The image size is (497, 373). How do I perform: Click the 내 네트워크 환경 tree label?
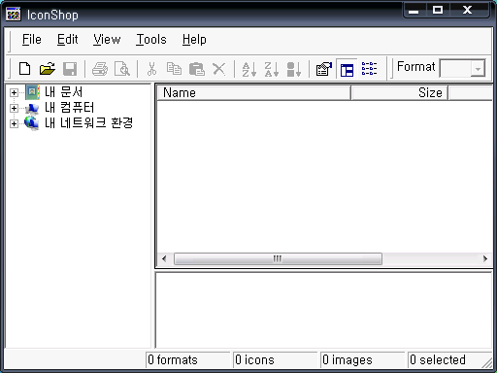pyautogui.click(x=88, y=123)
